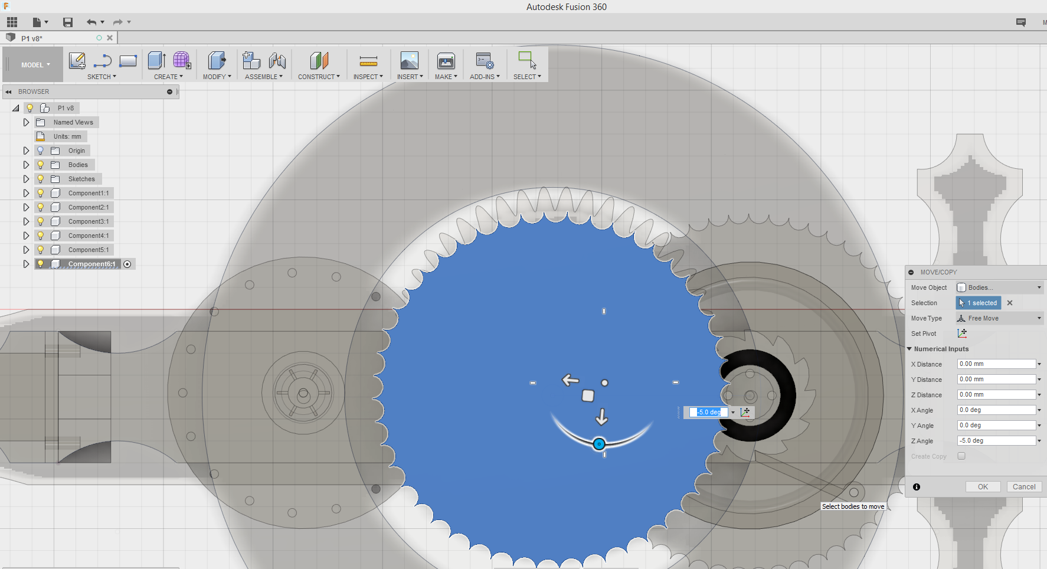This screenshot has height=569, width=1047.
Task: Click the left translation arrow manipulator
Action: 570,380
